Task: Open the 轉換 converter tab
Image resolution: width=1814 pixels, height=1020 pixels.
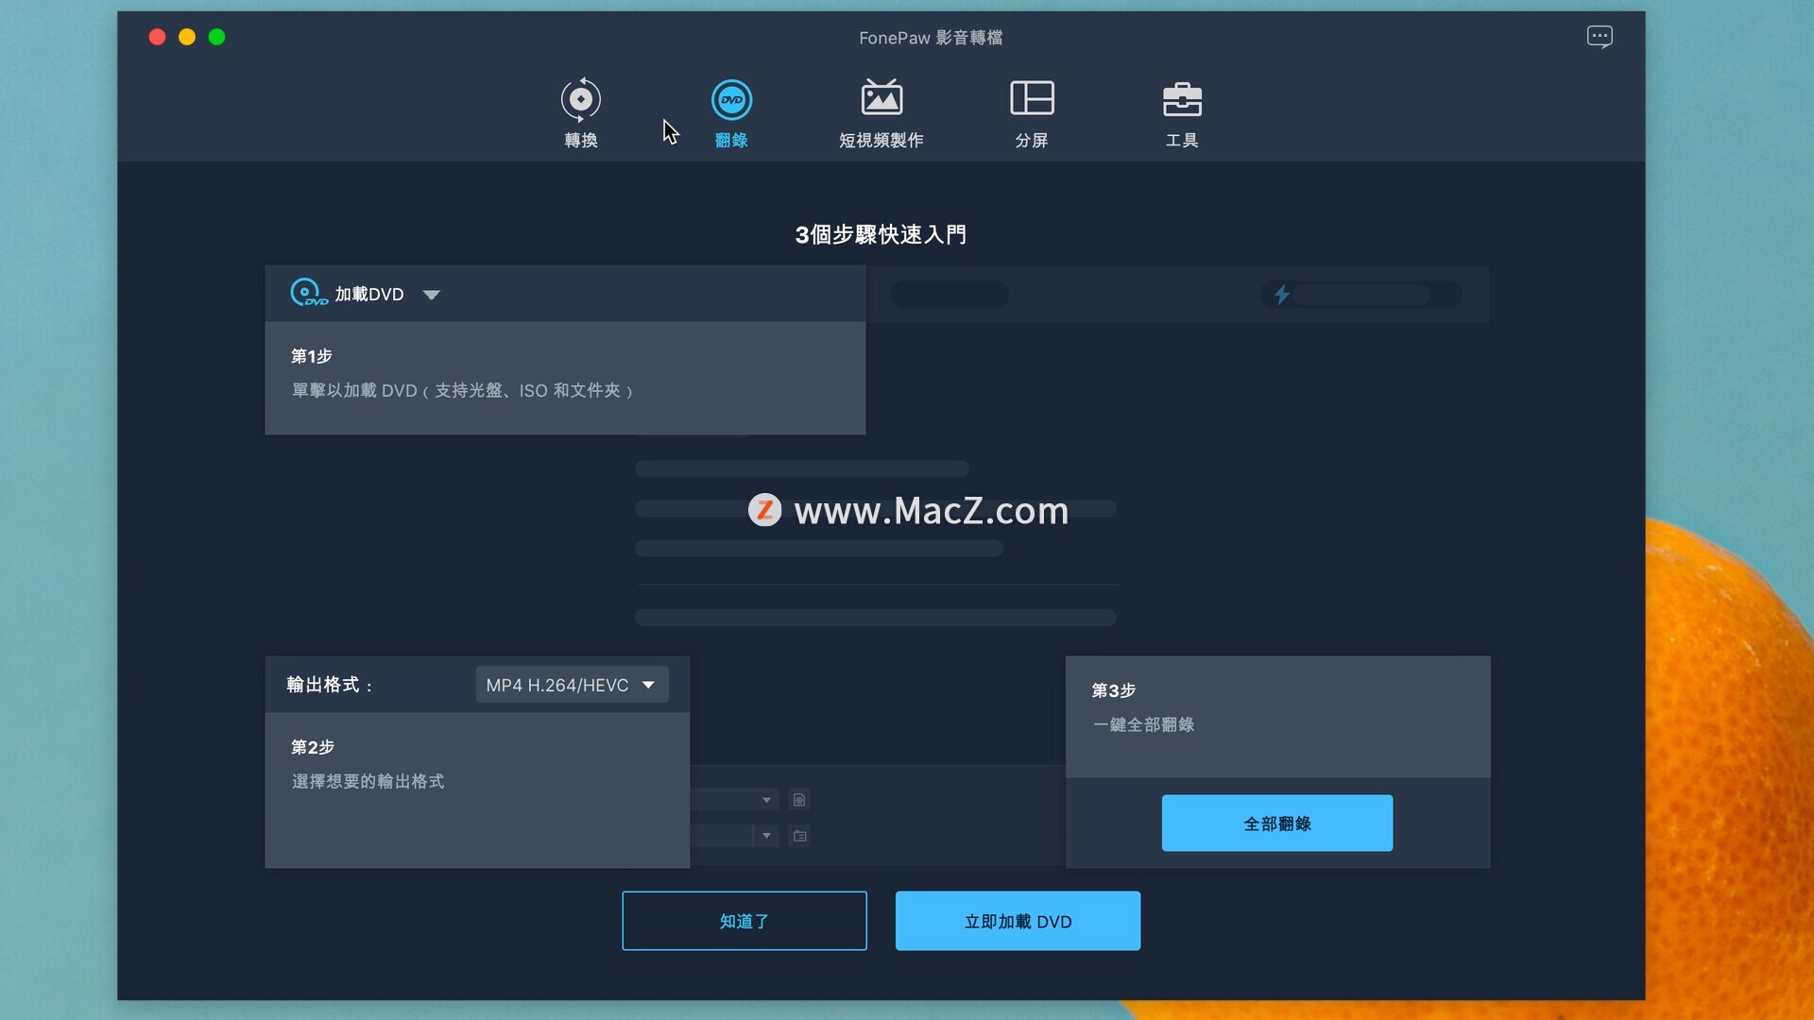Action: pos(580,113)
